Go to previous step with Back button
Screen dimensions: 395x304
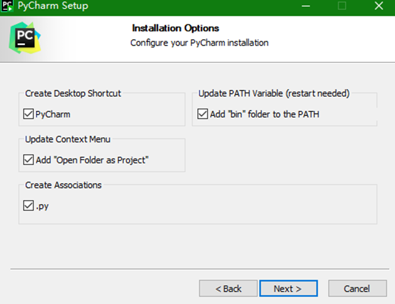pos(228,289)
